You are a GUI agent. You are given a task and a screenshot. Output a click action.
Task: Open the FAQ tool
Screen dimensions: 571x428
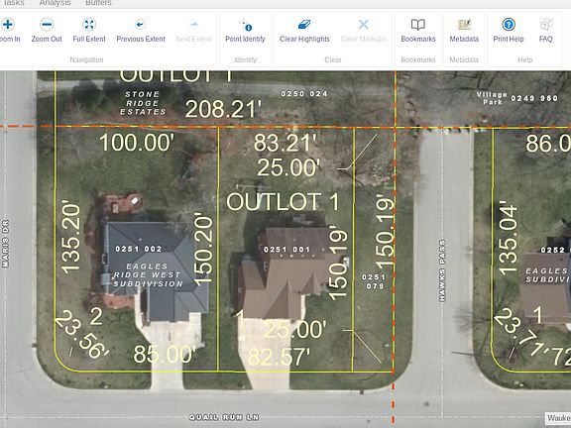coord(545,30)
